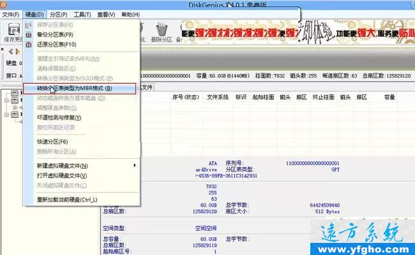Viewport: 415px width, 255px height.
Task: Select the topmost disk icon in tree
Action: 15,92
